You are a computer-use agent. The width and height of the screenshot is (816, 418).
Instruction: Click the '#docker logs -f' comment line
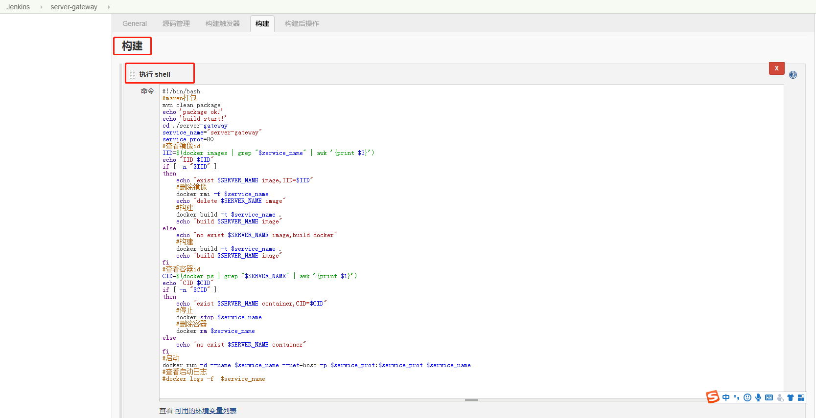[214, 379]
